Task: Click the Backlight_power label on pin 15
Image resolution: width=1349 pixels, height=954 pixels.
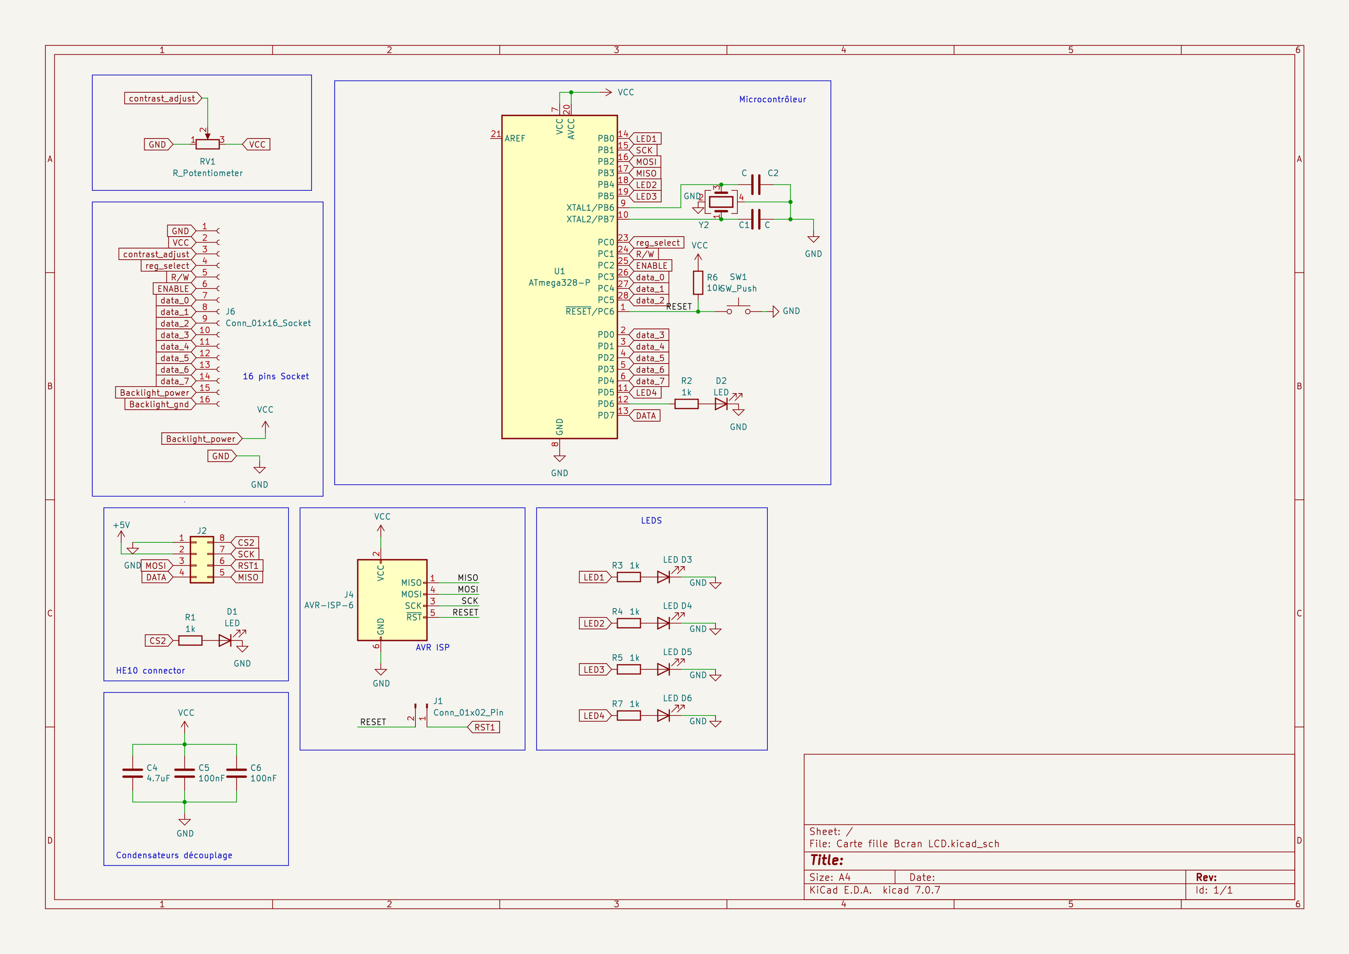Action: pos(155,392)
